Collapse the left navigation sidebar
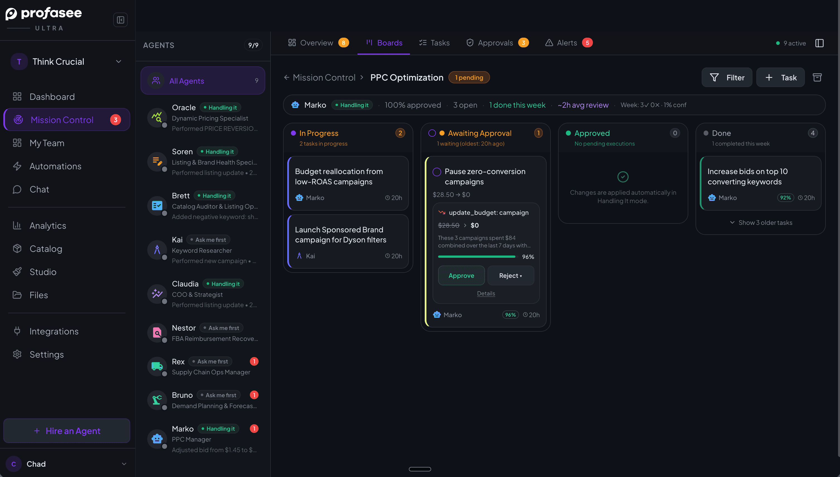The width and height of the screenshot is (840, 477). point(120,20)
